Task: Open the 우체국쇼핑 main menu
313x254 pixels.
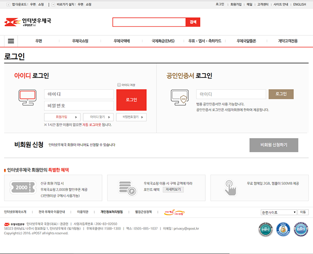Action: tap(80, 41)
